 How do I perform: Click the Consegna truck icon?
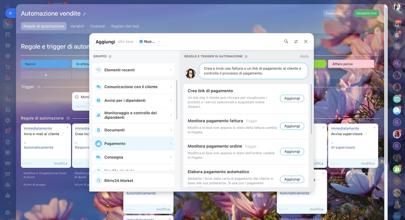98,157
